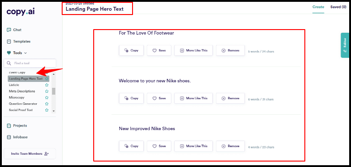More Like This for "New Improved Nike Shoes"
351x167 pixels.
coord(193,146)
